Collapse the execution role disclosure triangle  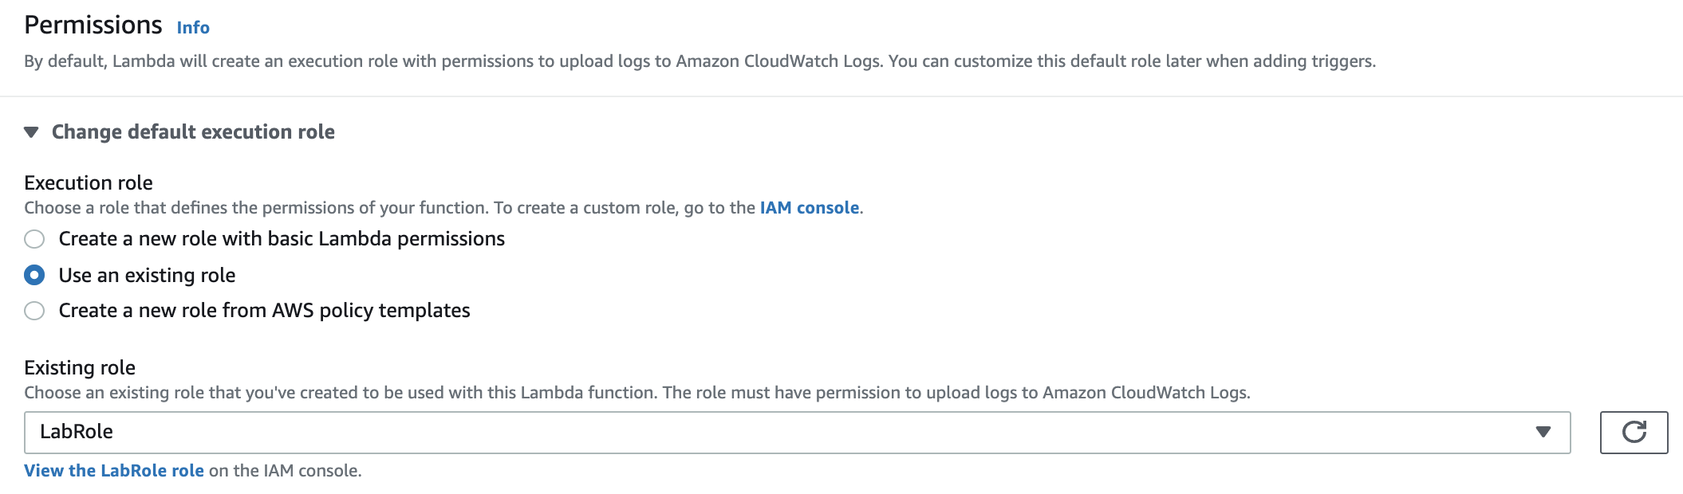tap(32, 132)
